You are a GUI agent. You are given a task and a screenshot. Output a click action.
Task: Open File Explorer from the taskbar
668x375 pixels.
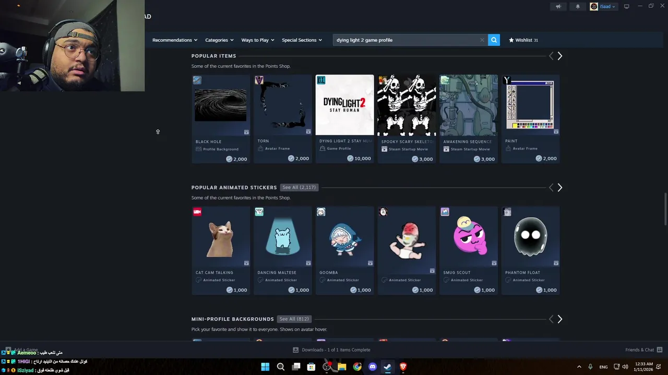point(342,367)
